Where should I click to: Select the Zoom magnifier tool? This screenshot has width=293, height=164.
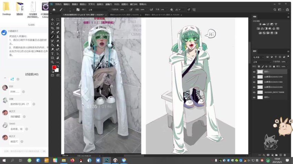[x=52, y=62]
